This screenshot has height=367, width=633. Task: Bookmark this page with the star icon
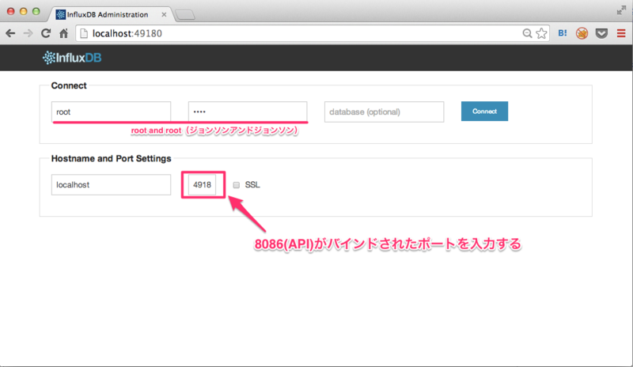(x=541, y=33)
